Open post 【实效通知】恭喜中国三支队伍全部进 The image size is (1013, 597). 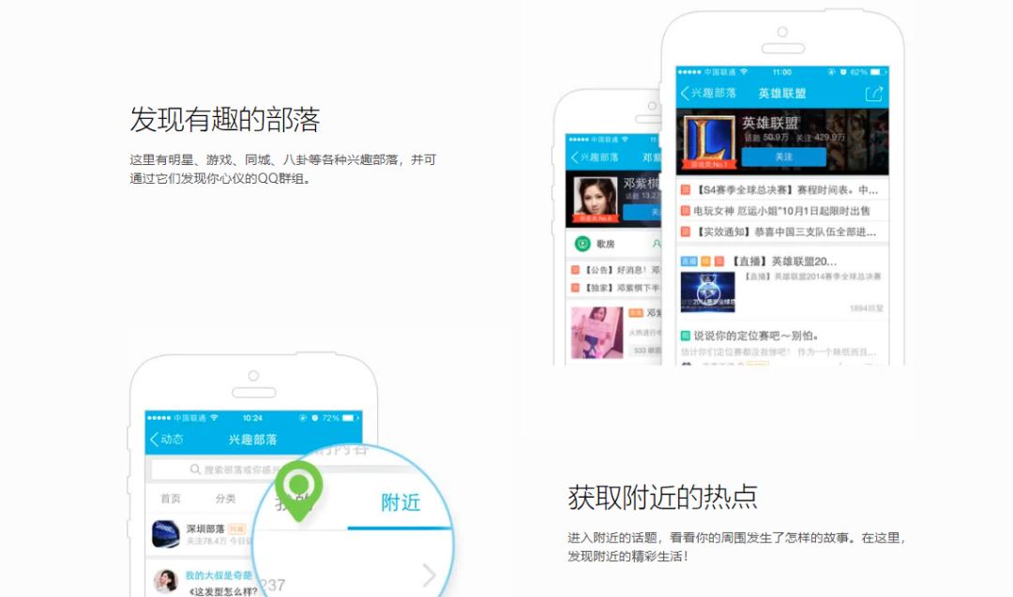point(784,231)
